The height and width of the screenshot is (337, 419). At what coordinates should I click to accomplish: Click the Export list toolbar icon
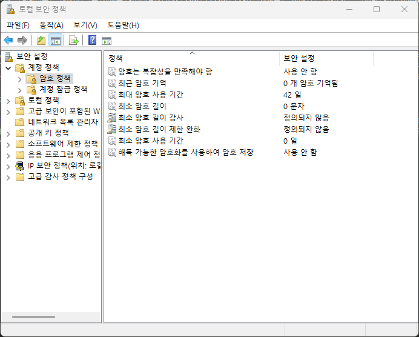click(x=73, y=41)
